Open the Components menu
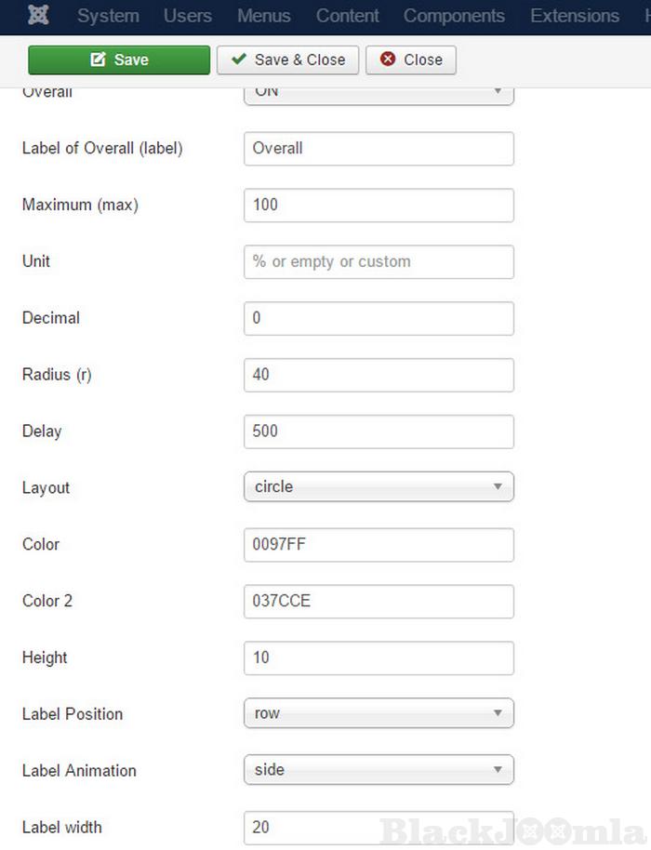This screenshot has width=651, height=850. (454, 16)
